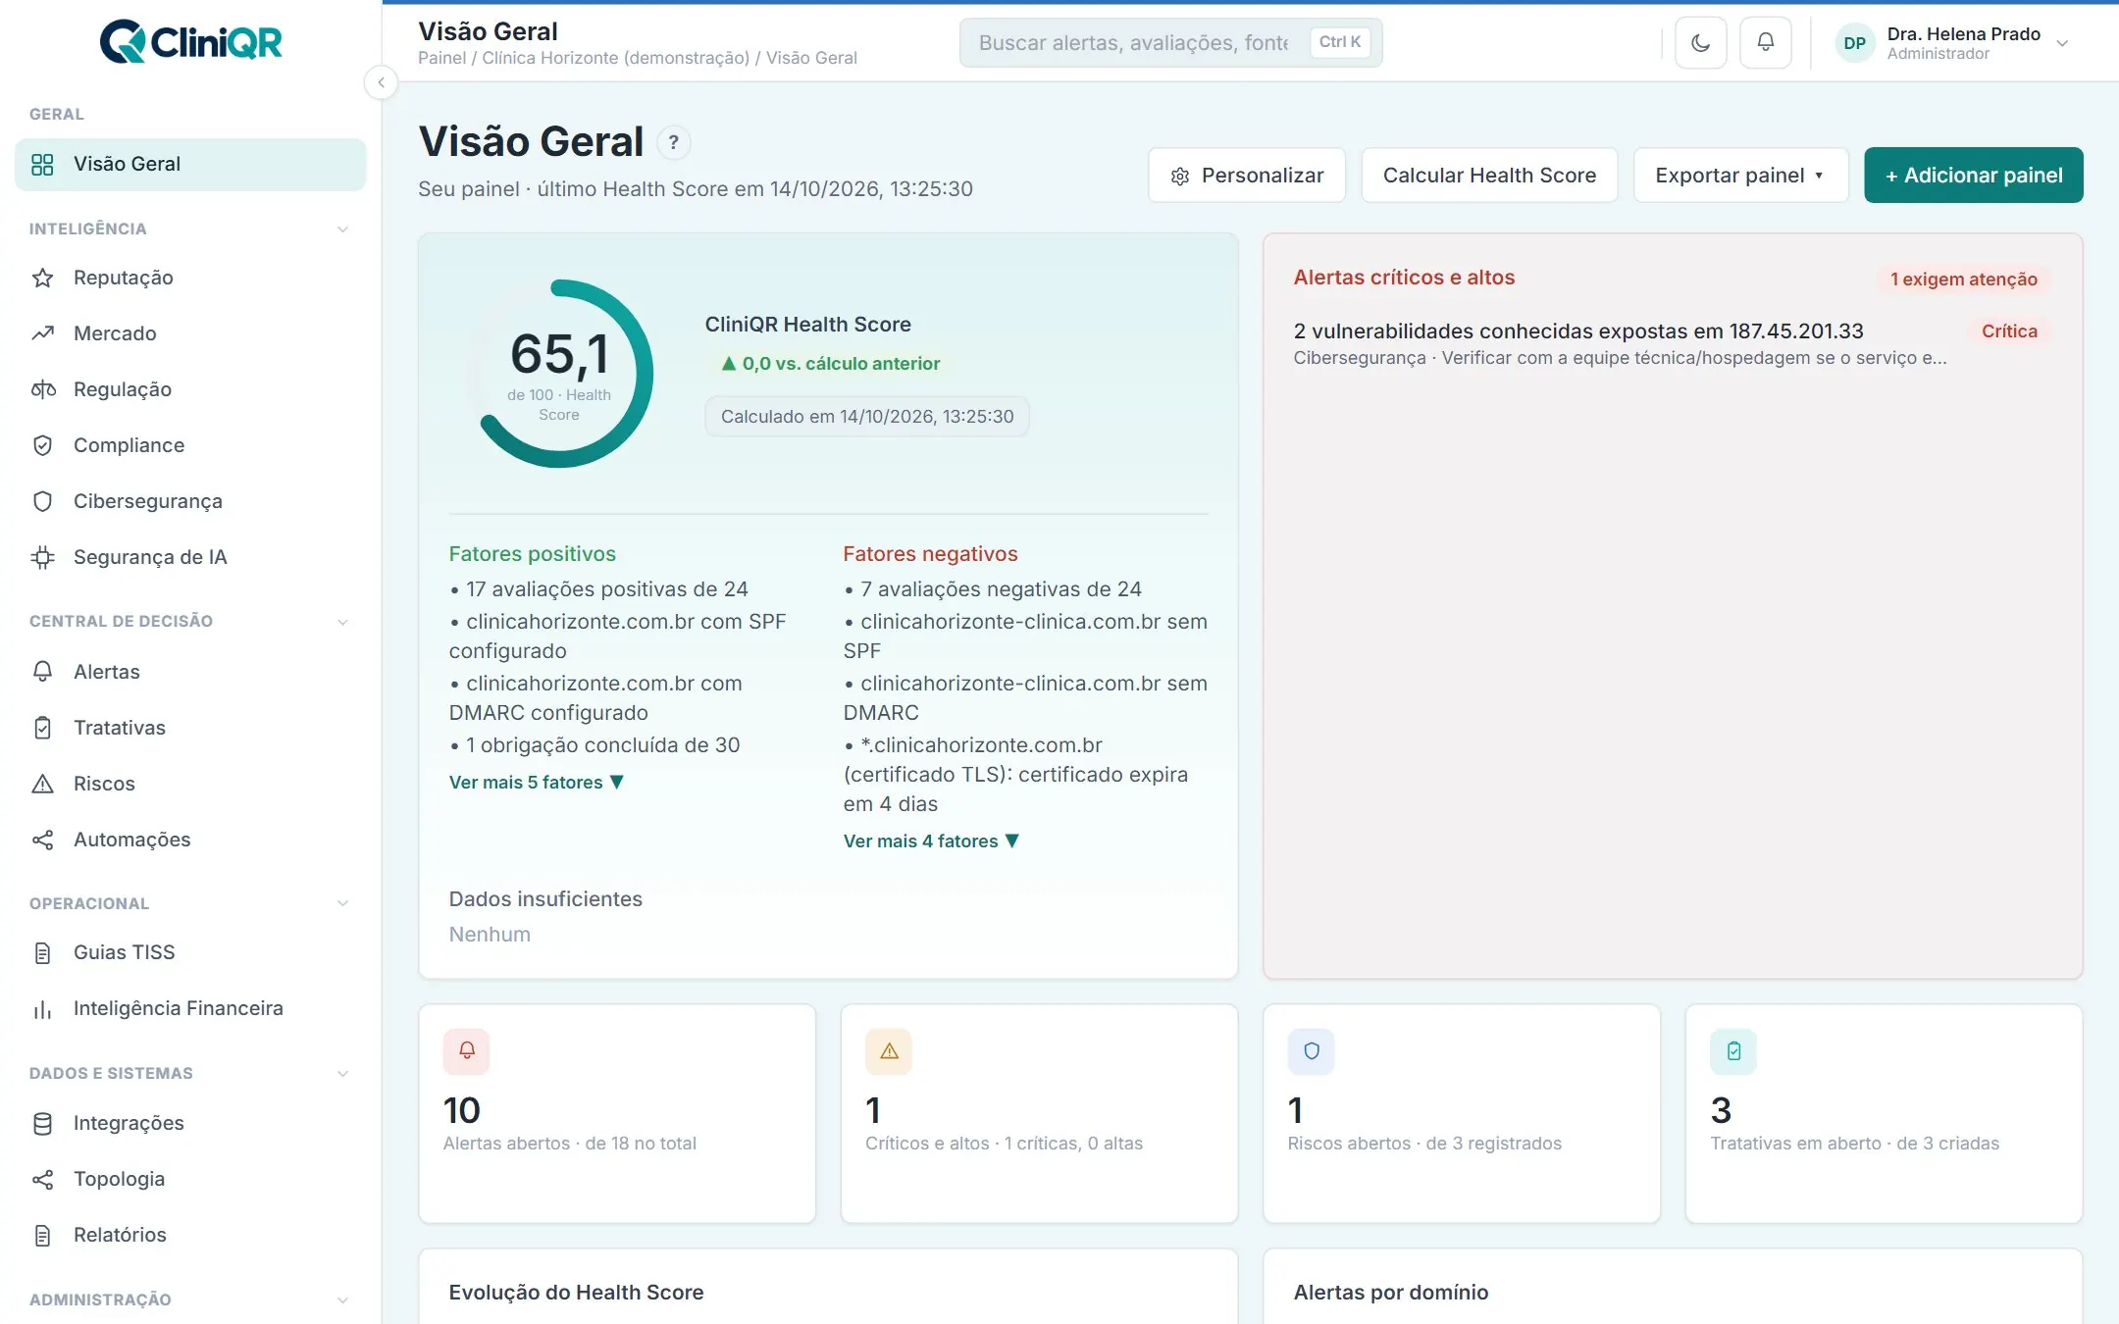This screenshot has height=1324, width=2119.
Task: Click Calcular Health Score button
Action: pyautogui.click(x=1489, y=175)
